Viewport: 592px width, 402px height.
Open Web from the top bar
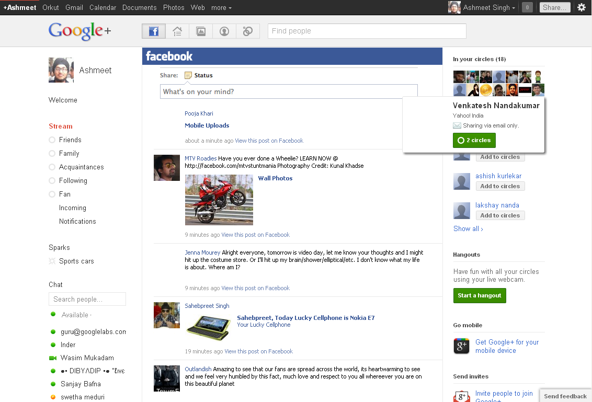pyautogui.click(x=198, y=7)
